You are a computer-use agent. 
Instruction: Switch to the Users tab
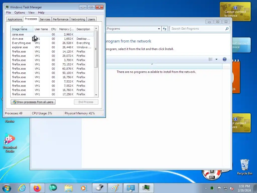pos(91,19)
